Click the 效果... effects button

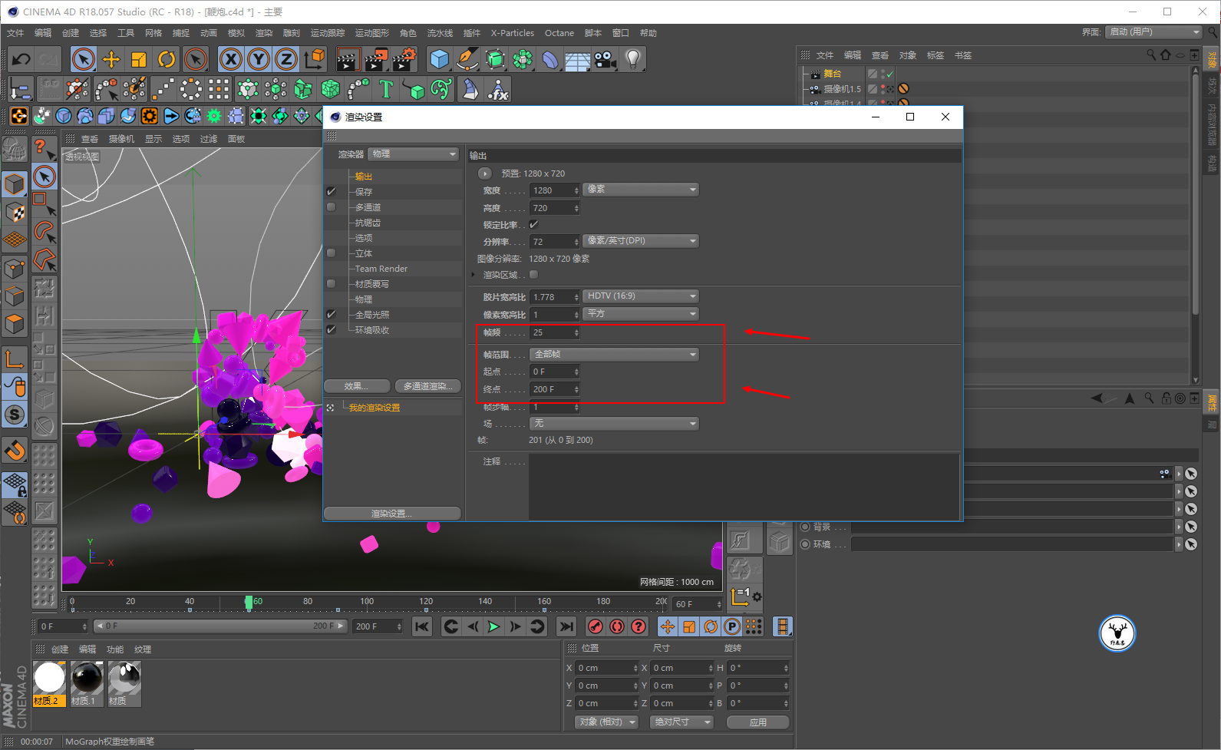click(x=356, y=386)
